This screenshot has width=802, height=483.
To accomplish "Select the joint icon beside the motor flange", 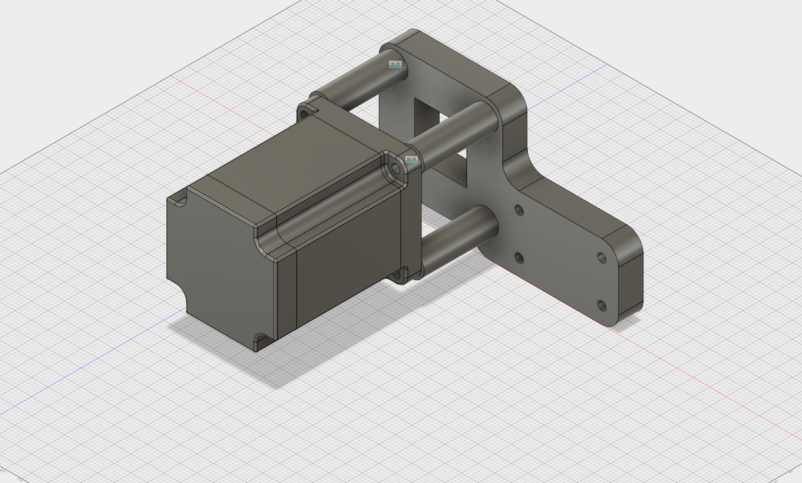I will [x=412, y=159].
